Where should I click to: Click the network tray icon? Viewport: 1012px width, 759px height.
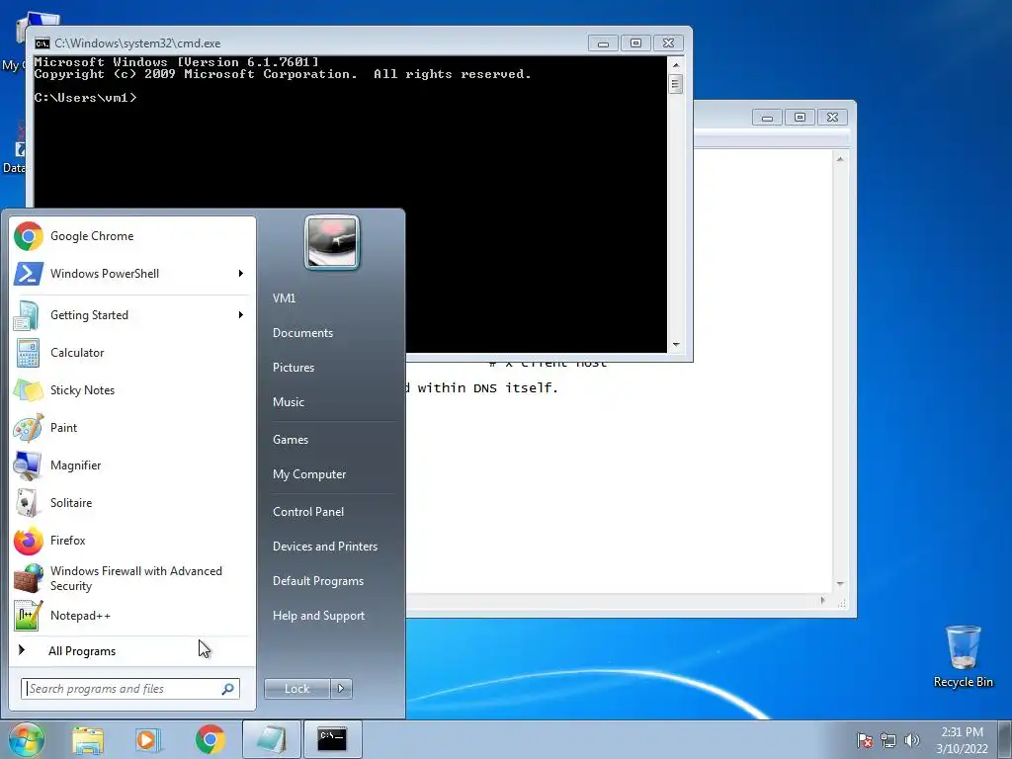pyautogui.click(x=888, y=740)
